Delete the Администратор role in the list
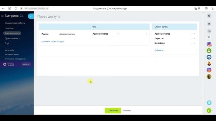 pyautogui.click(x=194, y=34)
